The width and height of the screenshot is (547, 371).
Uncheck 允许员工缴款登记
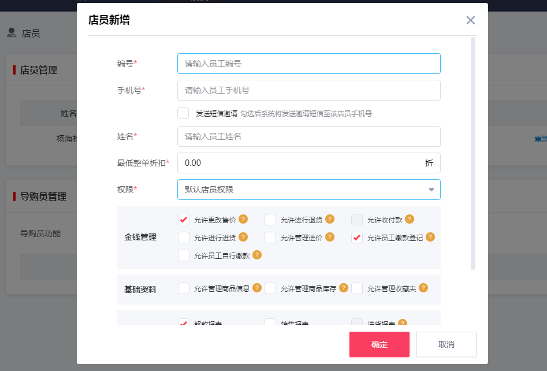click(x=356, y=237)
